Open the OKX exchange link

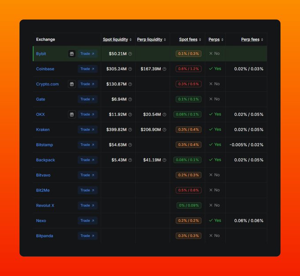(41, 114)
